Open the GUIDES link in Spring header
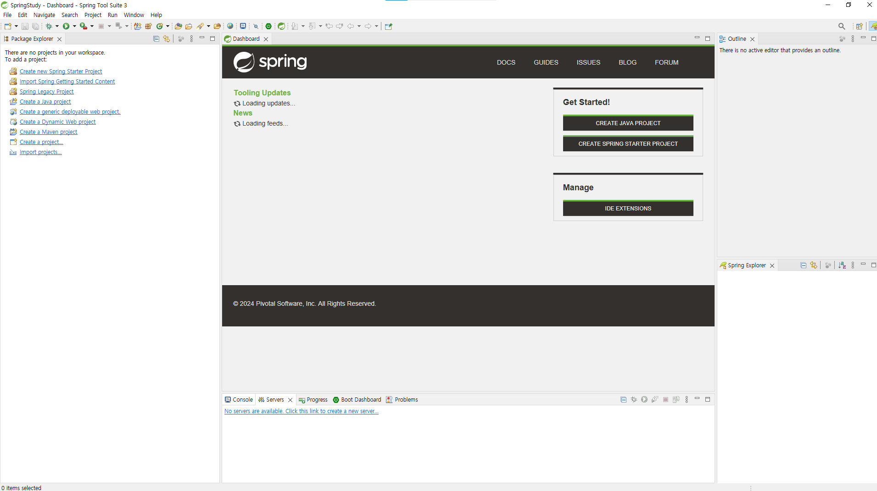 tap(546, 62)
